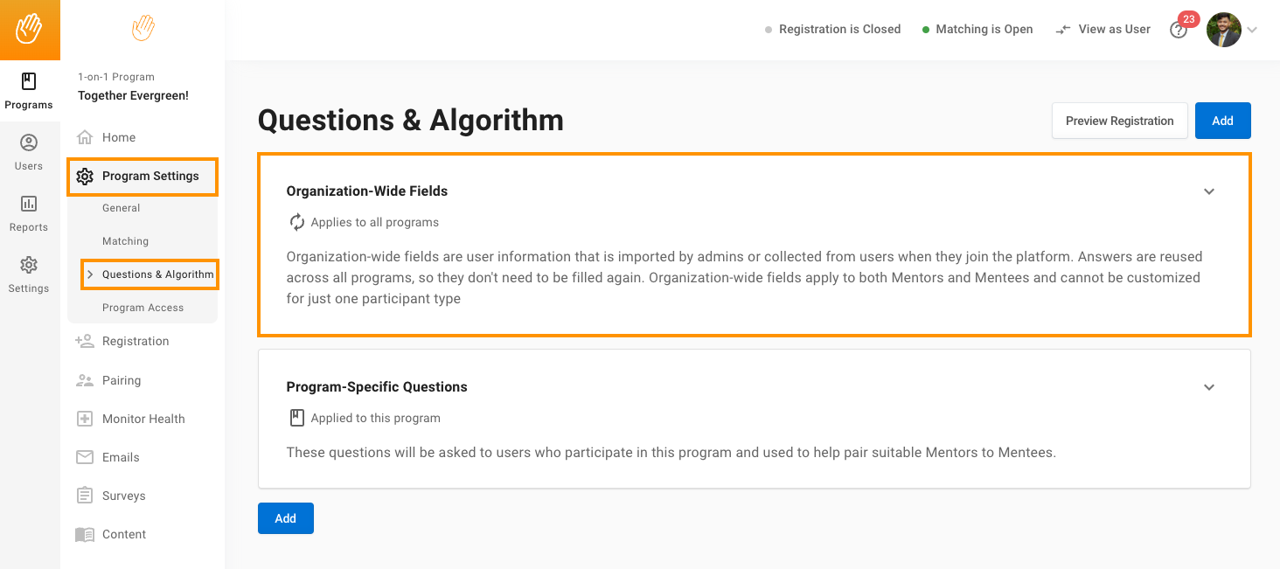Viewport: 1280px width, 569px height.
Task: Expand the Organization-Wide Fields section
Action: coord(1209,191)
